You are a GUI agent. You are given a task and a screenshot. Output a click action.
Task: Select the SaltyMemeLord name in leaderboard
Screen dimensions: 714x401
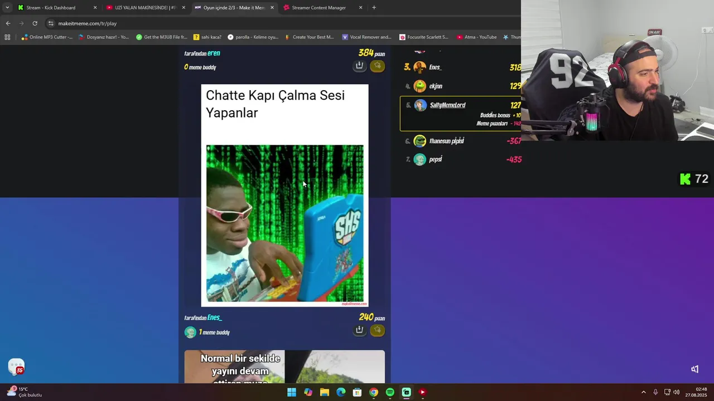coord(447,105)
